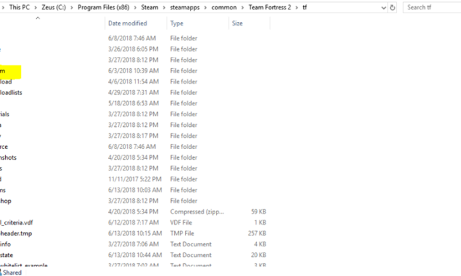Viewport: 461px width, 276px height.
Task: Open address bar history dropdown arrow
Action: [x=383, y=8]
